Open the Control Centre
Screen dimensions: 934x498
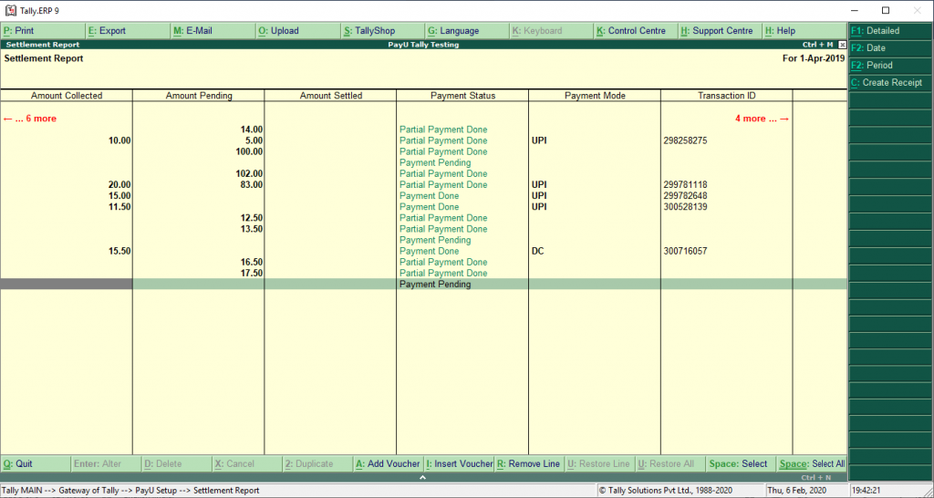tap(636, 31)
